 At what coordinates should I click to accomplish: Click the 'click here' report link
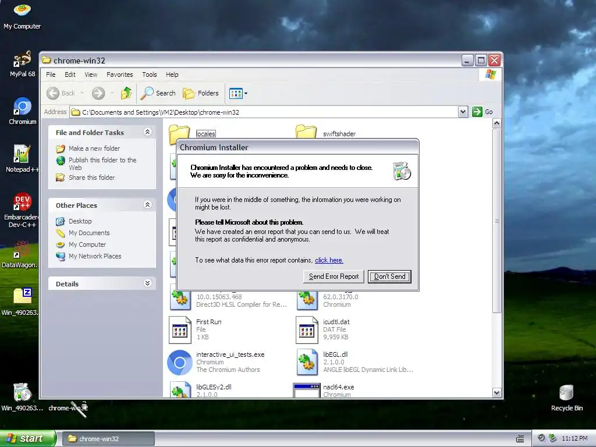(x=329, y=260)
